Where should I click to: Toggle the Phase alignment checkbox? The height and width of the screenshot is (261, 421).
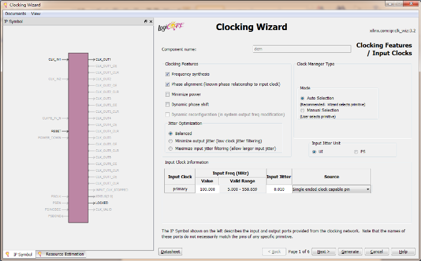[168, 85]
